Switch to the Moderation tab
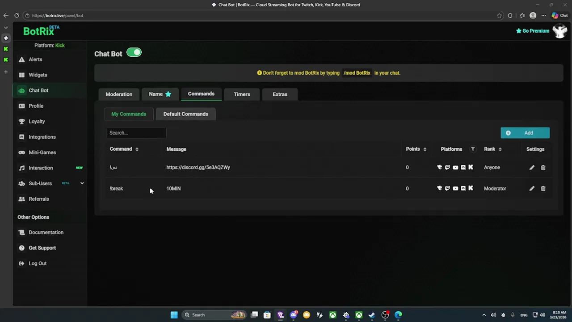This screenshot has width=572, height=322. (x=119, y=94)
